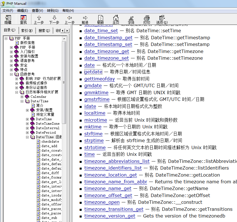237x222 pixels.
Task: Open the 选项 options toolbar icon
Action: point(162,19)
